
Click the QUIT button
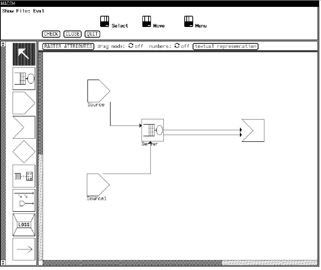(x=92, y=34)
